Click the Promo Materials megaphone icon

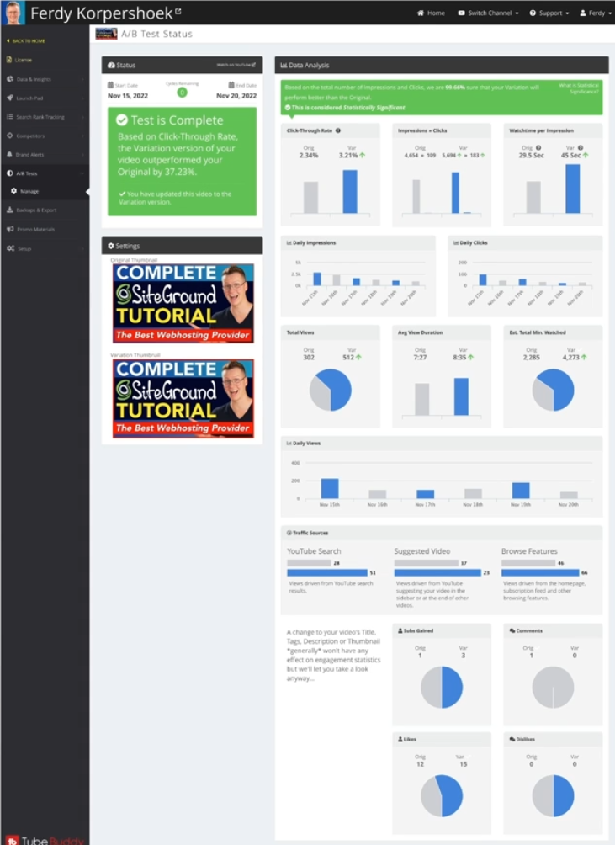pos(8,229)
